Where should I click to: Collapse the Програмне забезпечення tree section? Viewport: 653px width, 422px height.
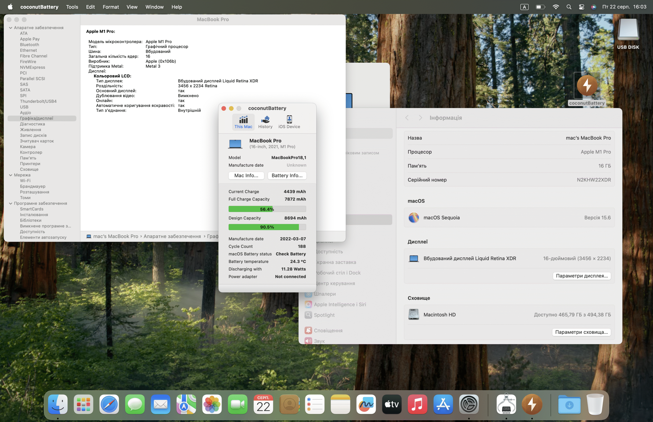pos(10,203)
